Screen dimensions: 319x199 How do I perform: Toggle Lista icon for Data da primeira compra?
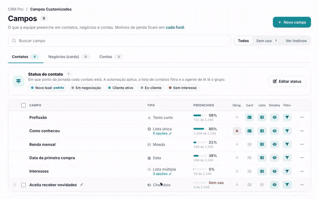pos(262,158)
